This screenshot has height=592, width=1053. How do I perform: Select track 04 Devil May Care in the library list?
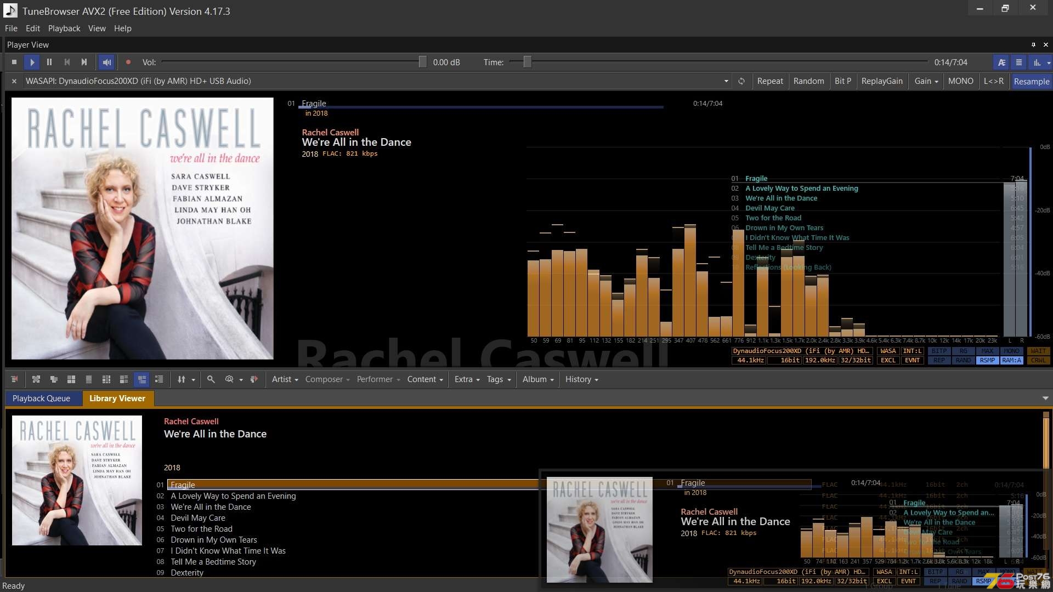point(198,518)
